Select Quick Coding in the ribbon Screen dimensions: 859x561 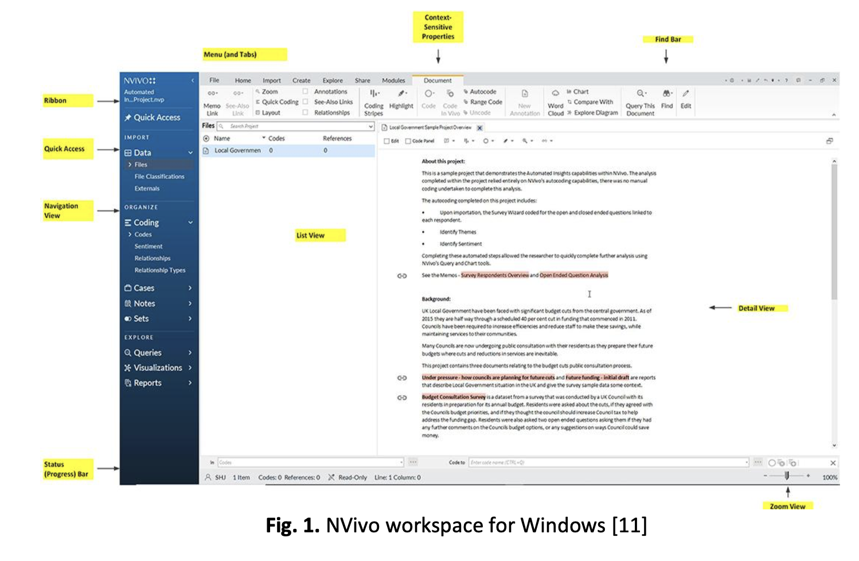(x=277, y=102)
